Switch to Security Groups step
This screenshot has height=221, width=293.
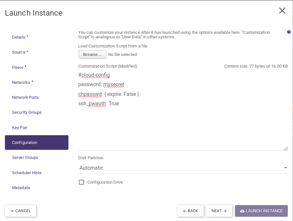[x=27, y=112]
